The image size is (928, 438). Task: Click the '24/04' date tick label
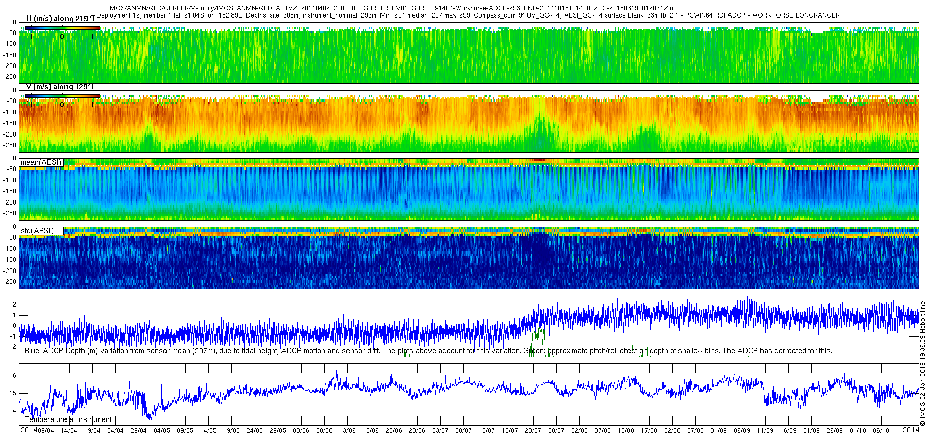[x=115, y=431]
